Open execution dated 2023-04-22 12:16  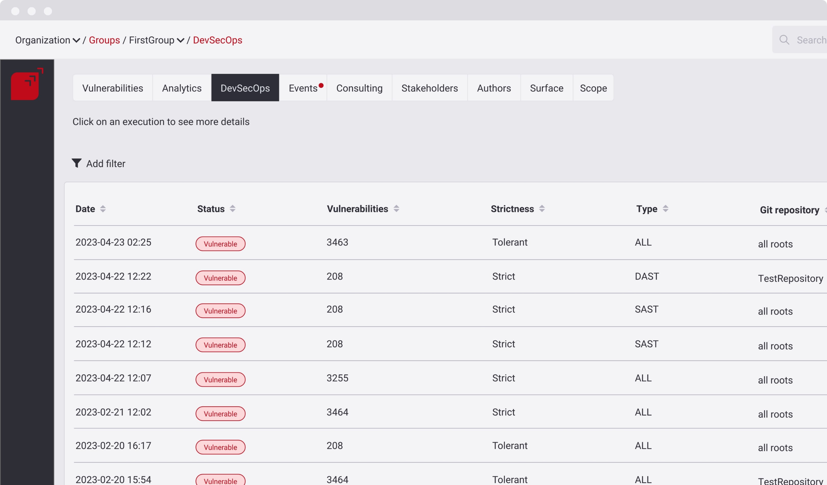click(x=450, y=310)
